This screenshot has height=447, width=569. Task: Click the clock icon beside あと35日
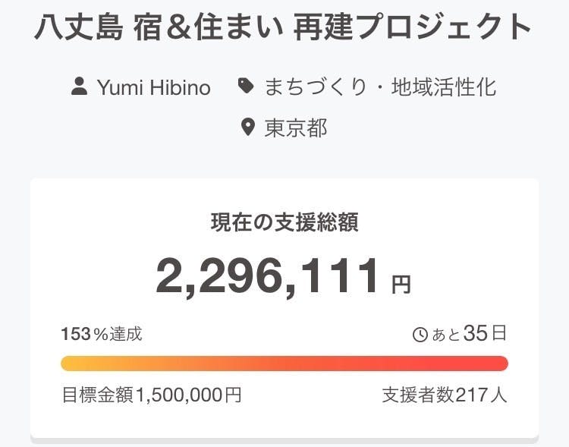point(420,335)
